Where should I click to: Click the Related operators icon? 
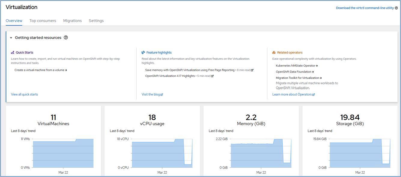pos(274,53)
